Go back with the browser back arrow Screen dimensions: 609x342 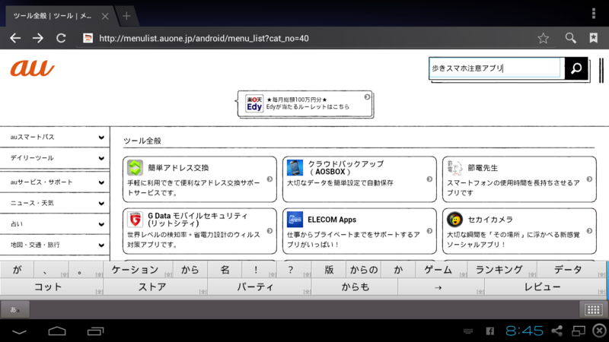(x=15, y=38)
